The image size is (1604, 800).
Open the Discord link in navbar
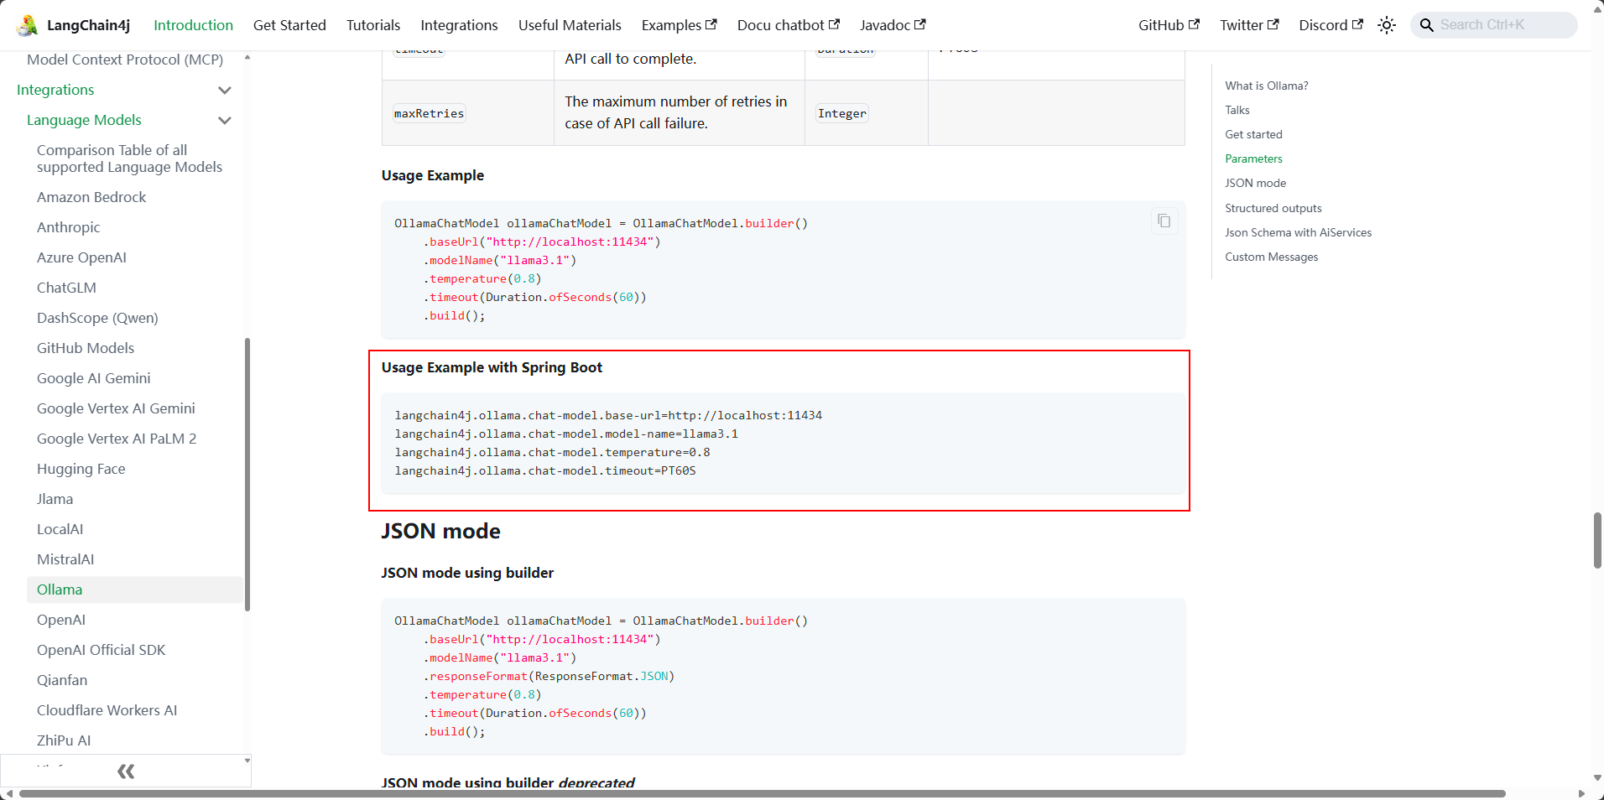coord(1331,25)
